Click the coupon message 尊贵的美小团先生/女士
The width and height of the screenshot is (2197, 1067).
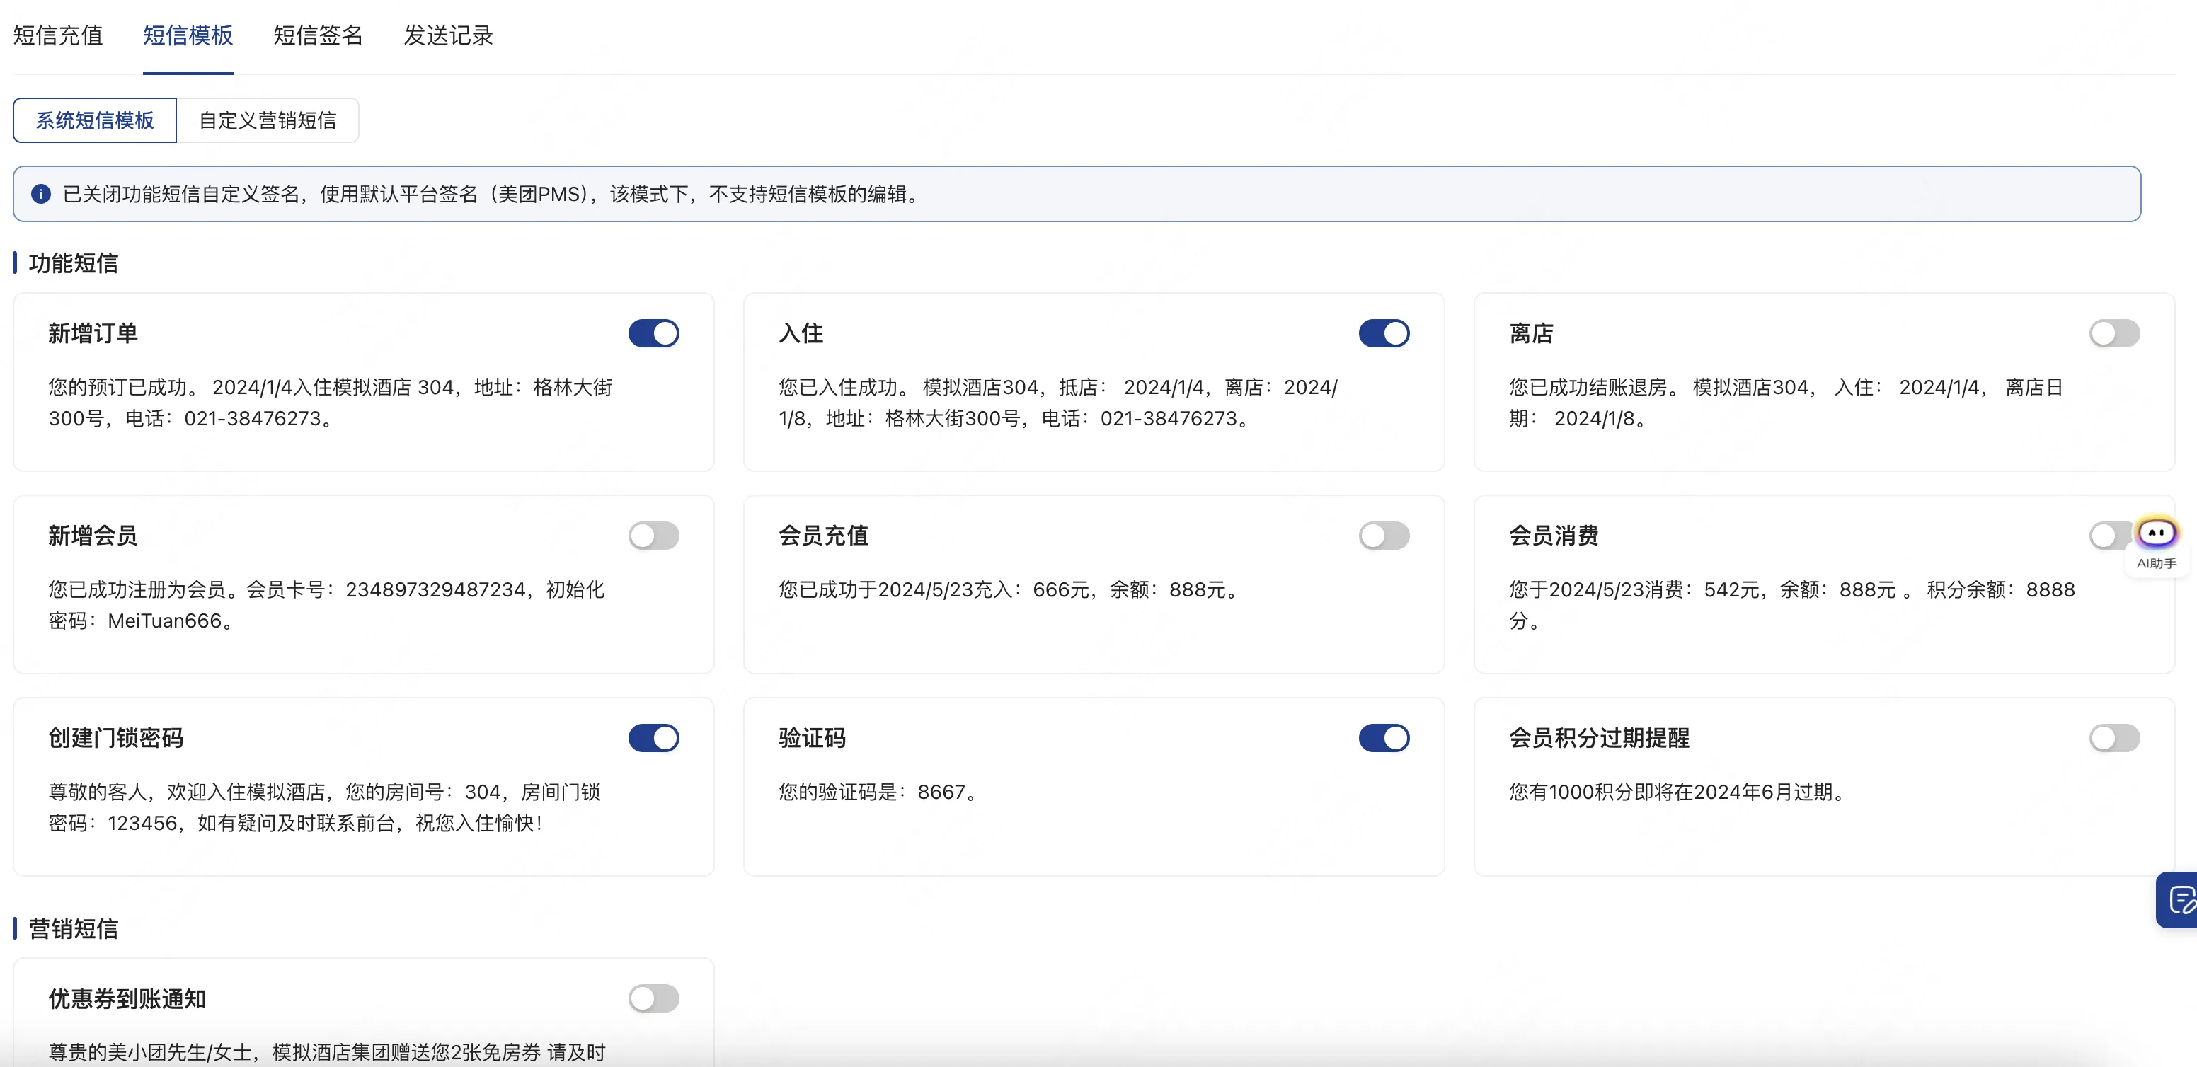pos(327,1051)
